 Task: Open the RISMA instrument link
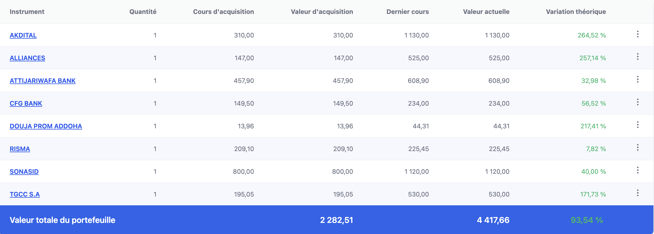(20, 149)
